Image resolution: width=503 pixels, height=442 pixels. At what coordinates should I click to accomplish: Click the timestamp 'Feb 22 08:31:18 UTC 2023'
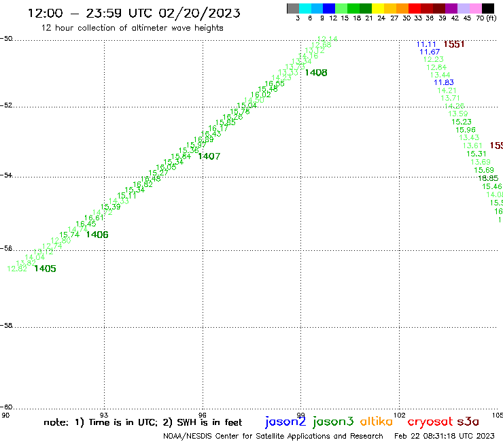[x=445, y=436]
